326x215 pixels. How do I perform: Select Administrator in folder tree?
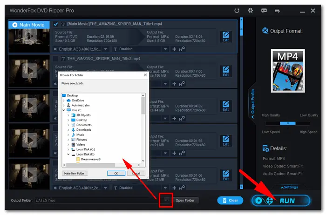(x=81, y=106)
